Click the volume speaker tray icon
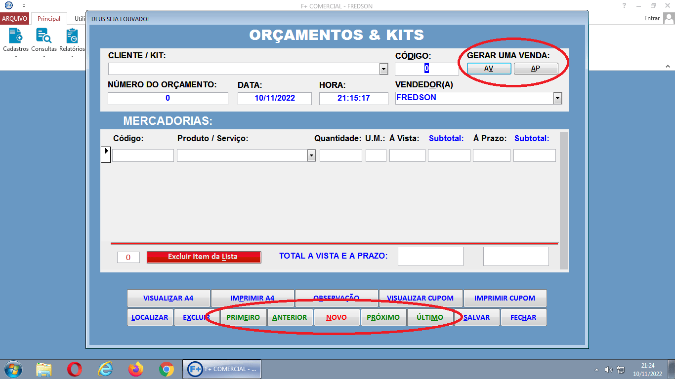This screenshot has width=675, height=379. click(608, 370)
